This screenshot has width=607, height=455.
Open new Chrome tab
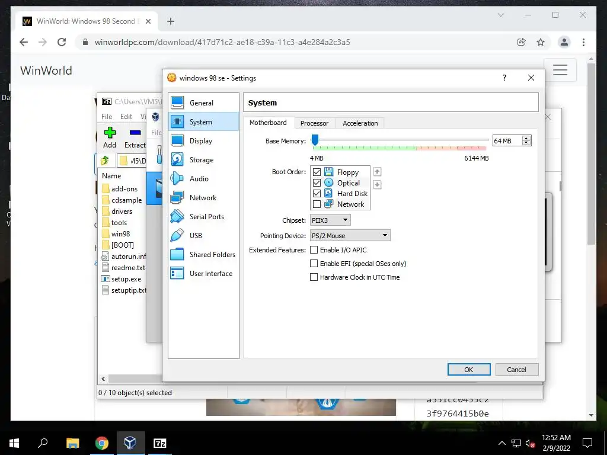tap(171, 21)
